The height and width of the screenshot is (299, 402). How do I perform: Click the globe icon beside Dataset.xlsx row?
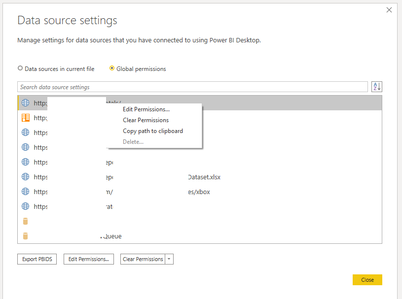coord(25,177)
